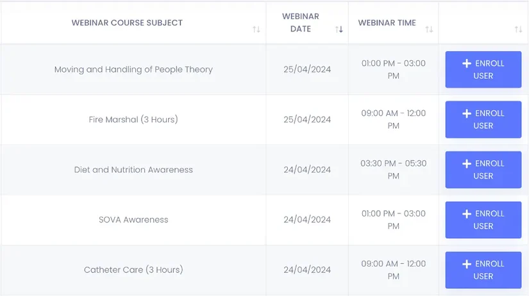Click plus icon for Diet and Nutrition row
Viewport: 529px width, 296px height.
pyautogui.click(x=467, y=163)
